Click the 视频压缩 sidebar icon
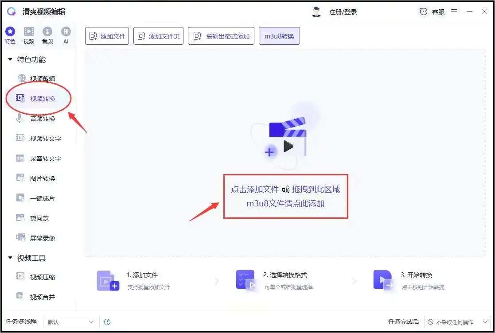This screenshot has width=495, height=333. click(20, 277)
